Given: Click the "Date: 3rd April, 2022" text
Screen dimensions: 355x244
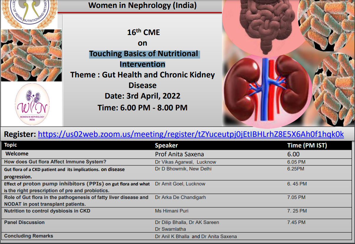Looking at the screenshot, I should tap(142, 96).
